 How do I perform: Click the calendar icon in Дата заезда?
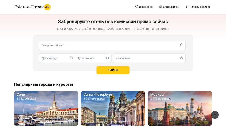click(x=71, y=58)
